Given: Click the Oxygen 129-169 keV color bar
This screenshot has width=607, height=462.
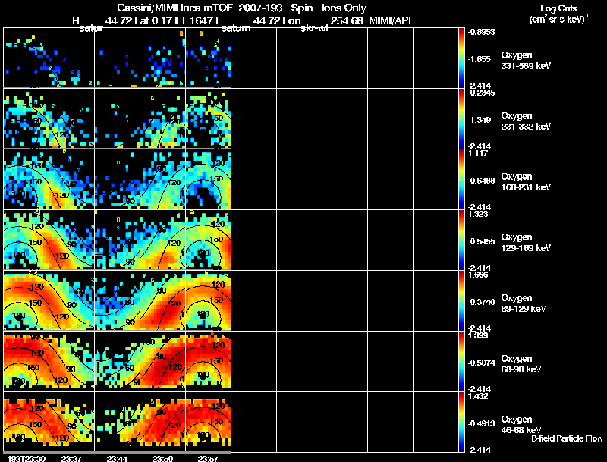Looking at the screenshot, I should tap(461, 240).
